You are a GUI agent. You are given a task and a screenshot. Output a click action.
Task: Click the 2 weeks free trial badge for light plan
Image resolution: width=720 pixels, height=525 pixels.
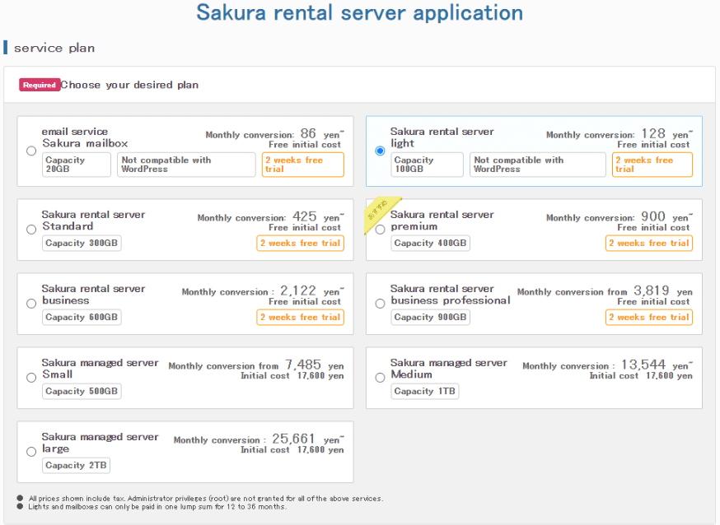tap(652, 165)
